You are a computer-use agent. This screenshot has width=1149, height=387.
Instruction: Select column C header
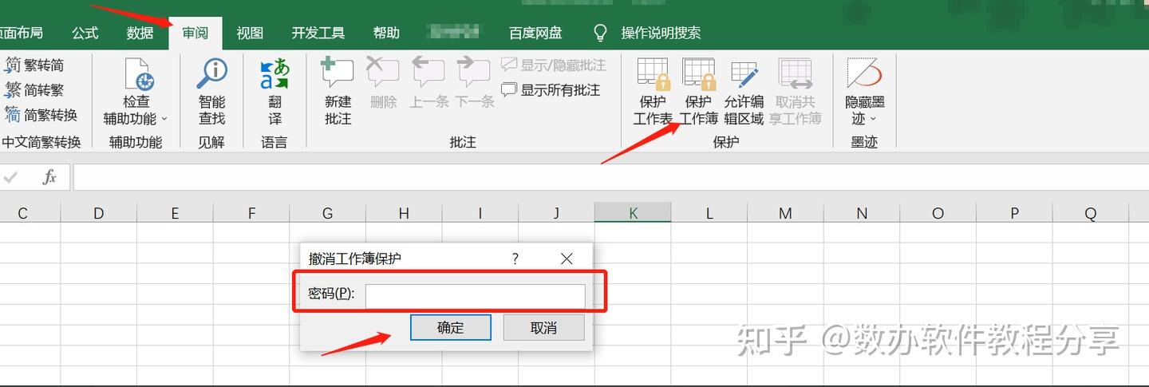pyautogui.click(x=22, y=213)
